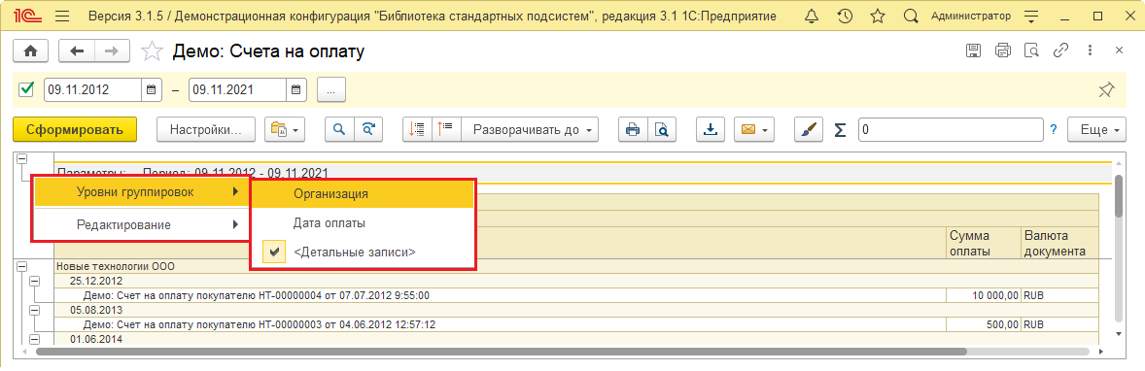Click the sum value input field
Image resolution: width=1145 pixels, height=371 pixels.
[951, 129]
